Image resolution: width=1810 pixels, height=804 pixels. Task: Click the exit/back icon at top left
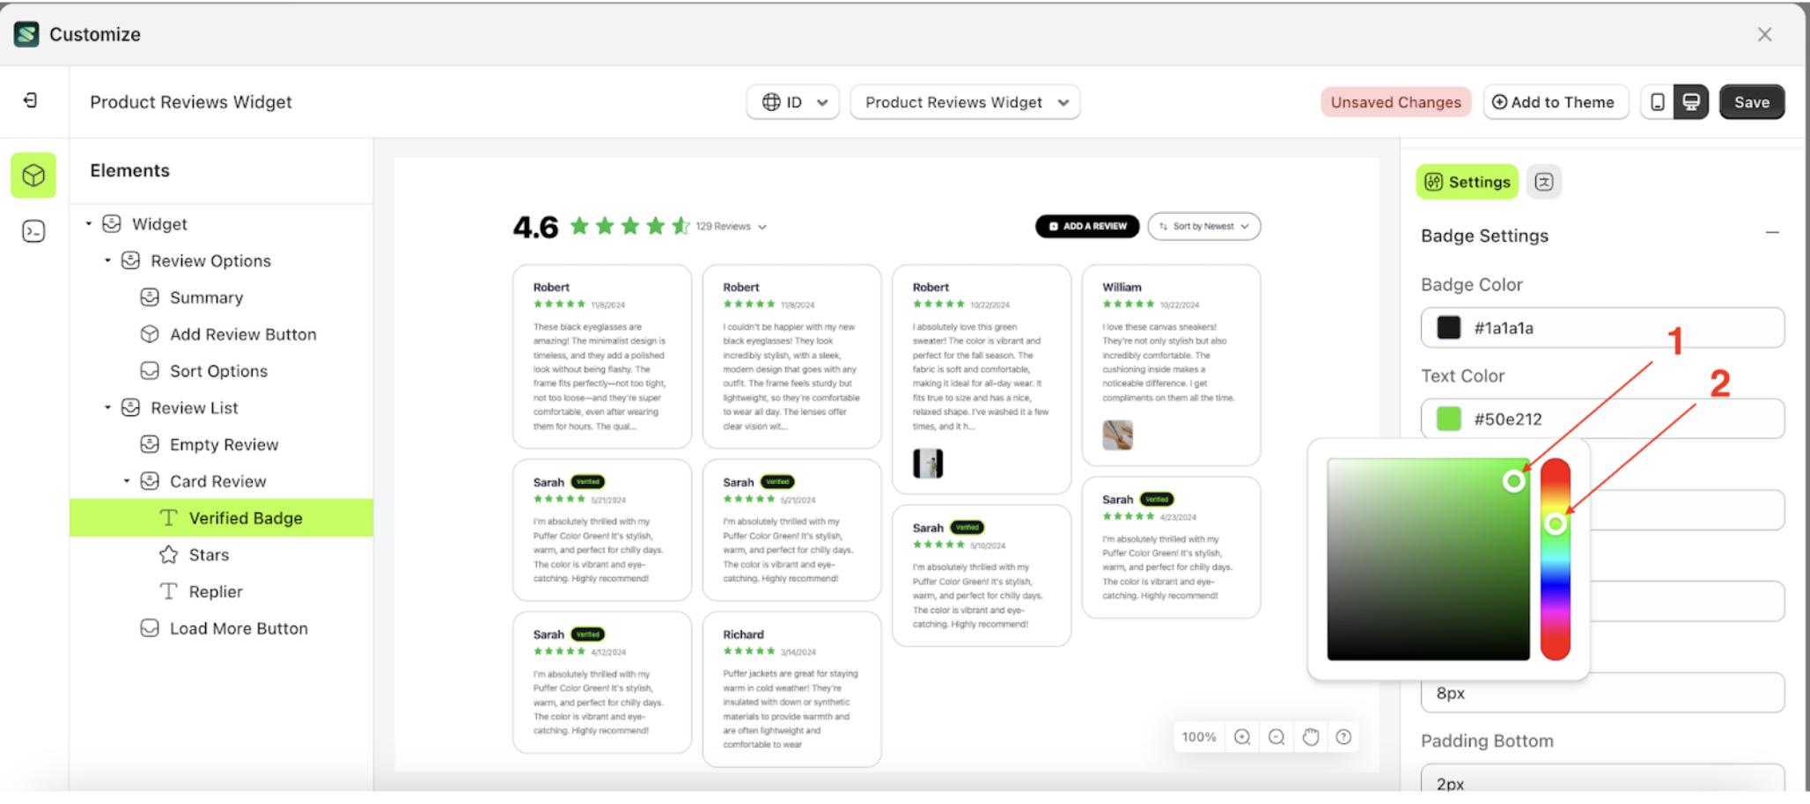[33, 100]
